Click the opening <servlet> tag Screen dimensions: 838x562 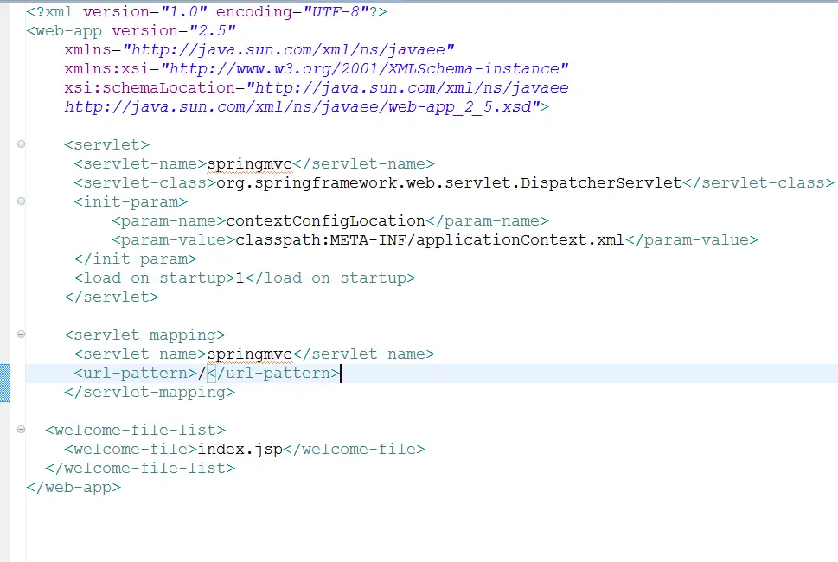click(107, 145)
